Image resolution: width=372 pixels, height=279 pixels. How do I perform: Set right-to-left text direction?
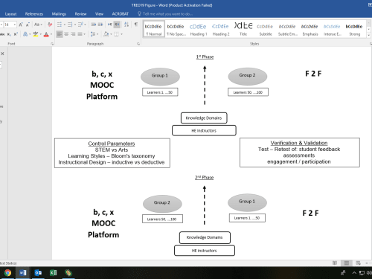click(117, 25)
